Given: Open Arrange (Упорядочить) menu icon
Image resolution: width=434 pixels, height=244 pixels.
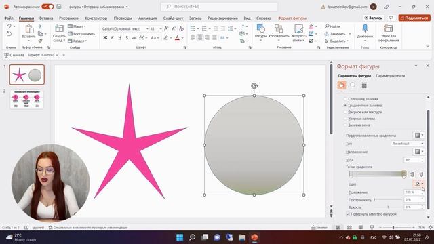Looking at the screenshot, I should click(279, 28).
